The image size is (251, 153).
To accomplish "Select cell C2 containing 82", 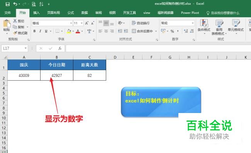I will 90,75.
